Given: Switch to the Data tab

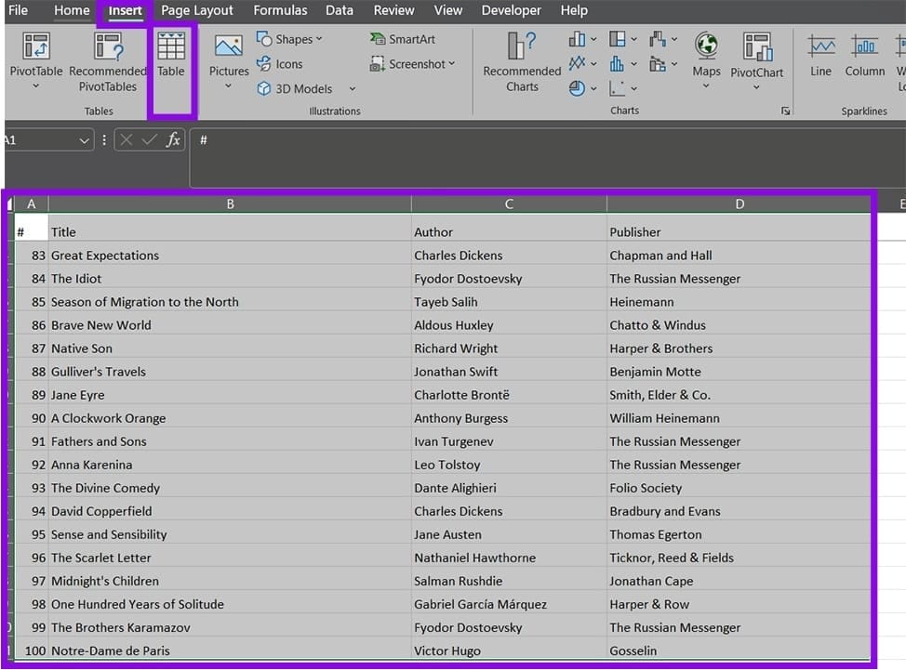Looking at the screenshot, I should coord(340,10).
